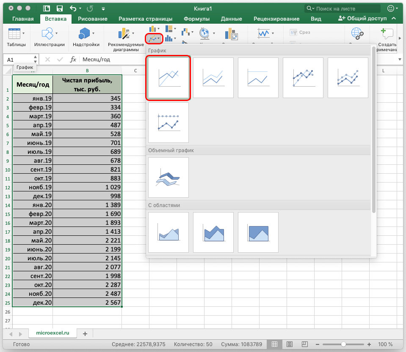This screenshot has width=406, height=352.
Task: Click the smiley feedback icon
Action: tap(391, 8)
